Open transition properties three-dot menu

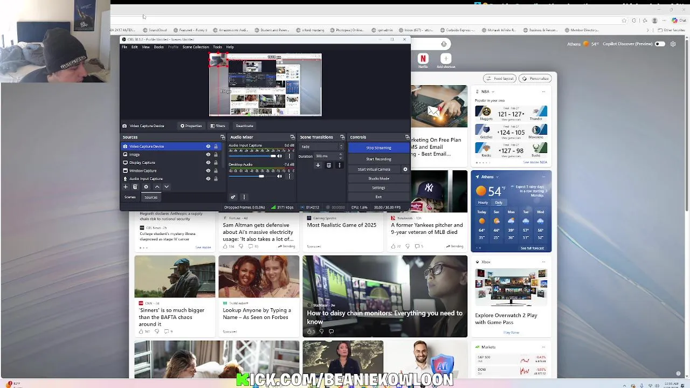click(x=339, y=165)
